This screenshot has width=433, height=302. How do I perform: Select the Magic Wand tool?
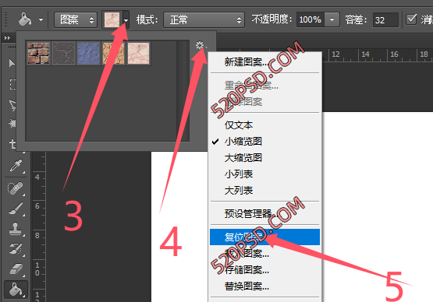click(x=12, y=123)
